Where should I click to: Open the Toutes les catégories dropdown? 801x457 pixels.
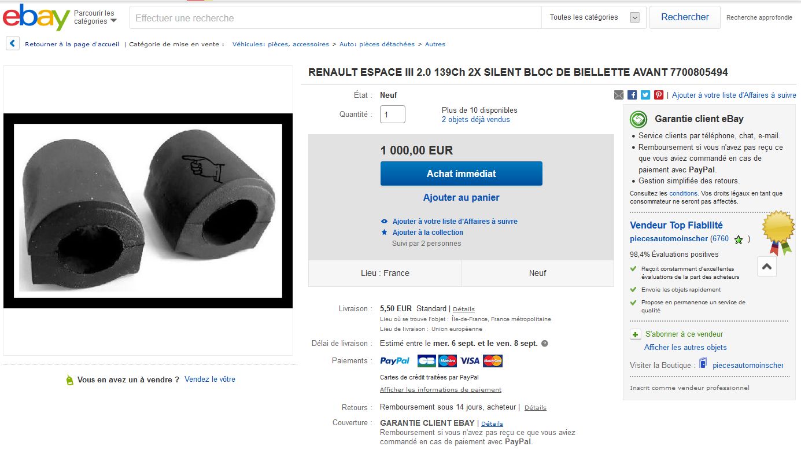click(x=594, y=17)
